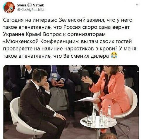
Task: Click the laughing-crying emoji in tweet
Action: (114, 55)
